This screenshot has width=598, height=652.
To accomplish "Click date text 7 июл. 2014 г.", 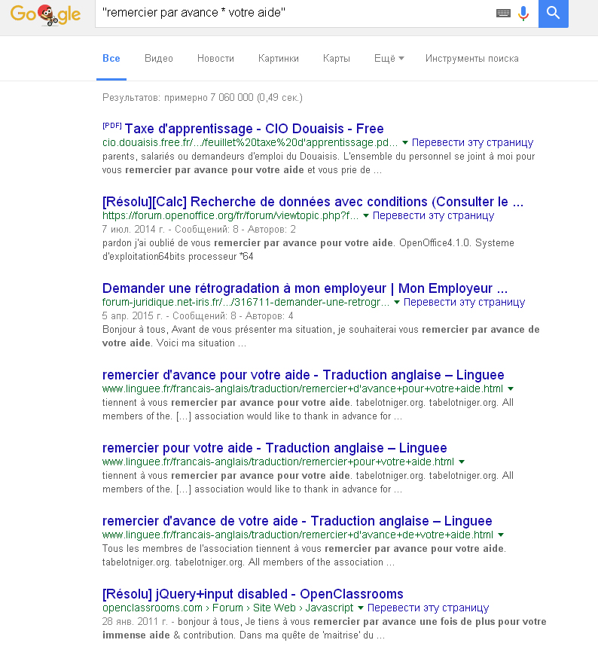I will (x=134, y=230).
